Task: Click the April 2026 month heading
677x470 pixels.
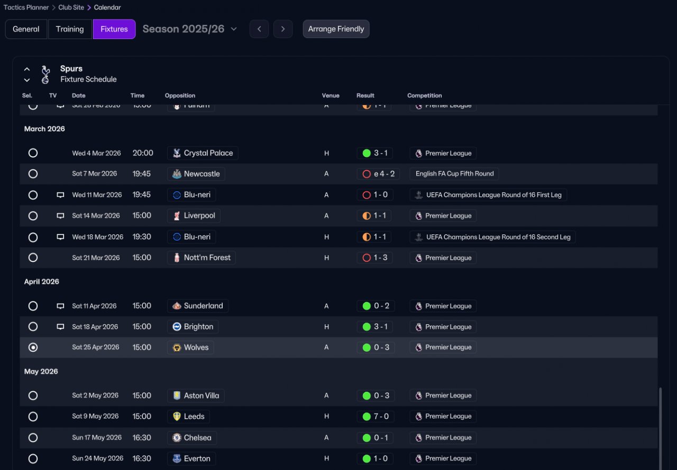Action: click(42, 282)
